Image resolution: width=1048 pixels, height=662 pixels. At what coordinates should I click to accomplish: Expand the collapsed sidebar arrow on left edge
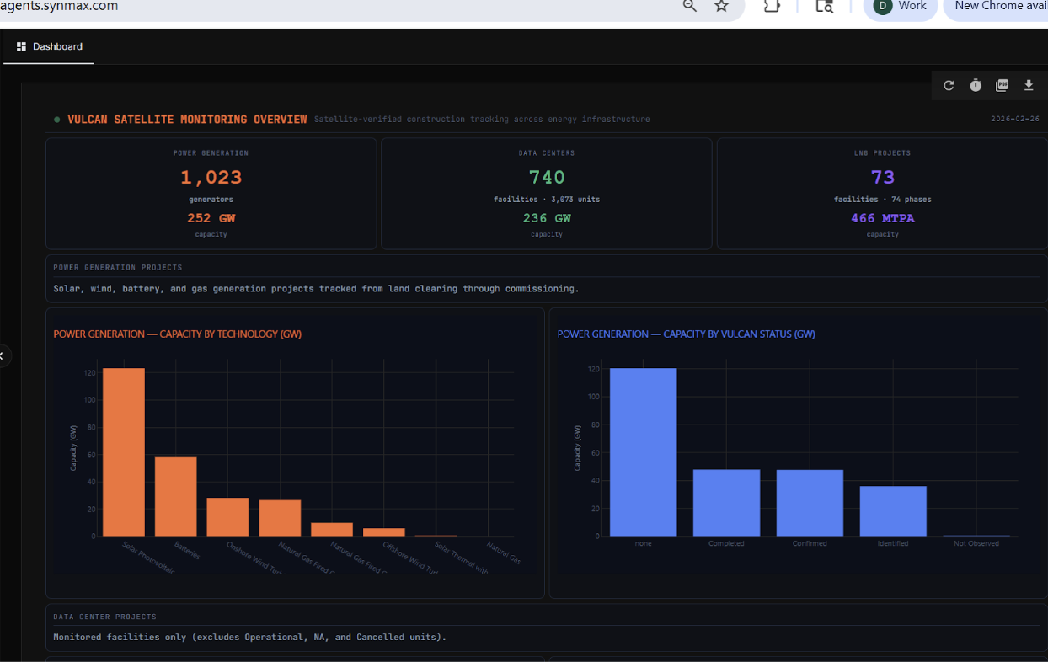[3, 355]
